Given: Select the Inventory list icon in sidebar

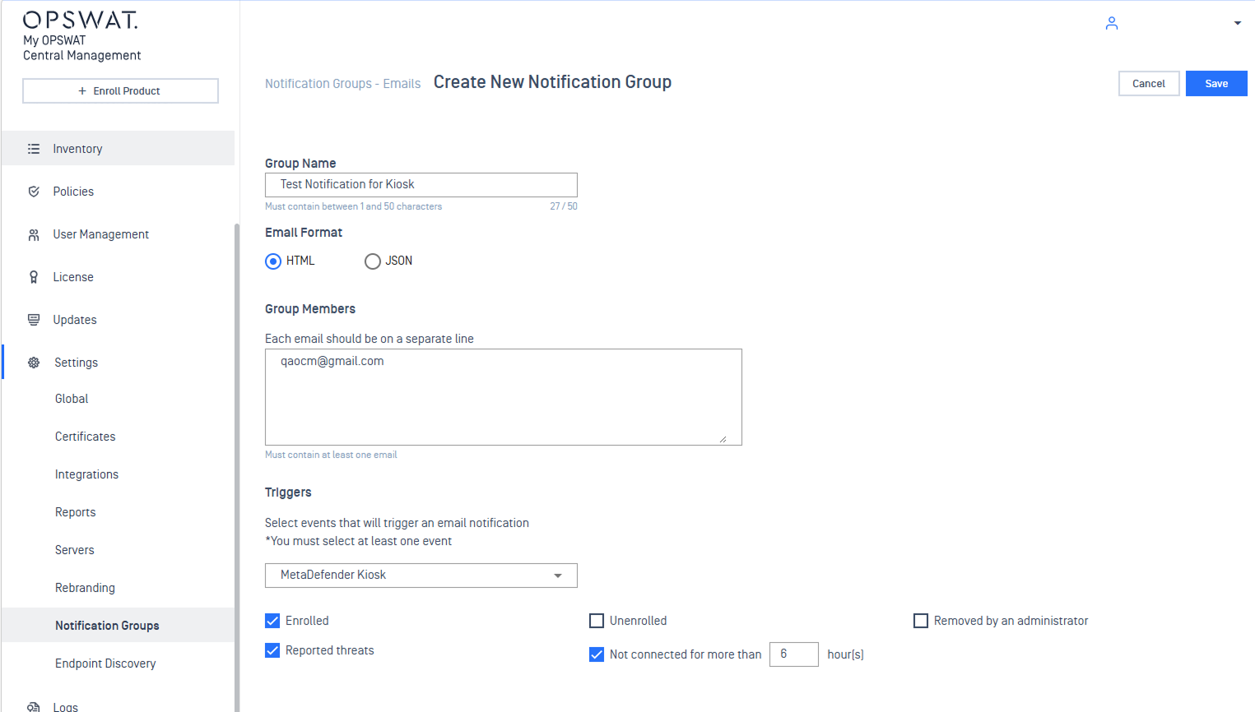Looking at the screenshot, I should pyautogui.click(x=33, y=149).
